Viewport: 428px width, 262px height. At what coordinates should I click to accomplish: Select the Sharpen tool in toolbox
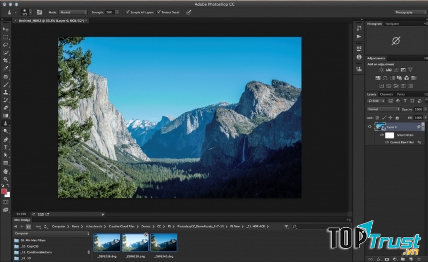tap(5, 123)
